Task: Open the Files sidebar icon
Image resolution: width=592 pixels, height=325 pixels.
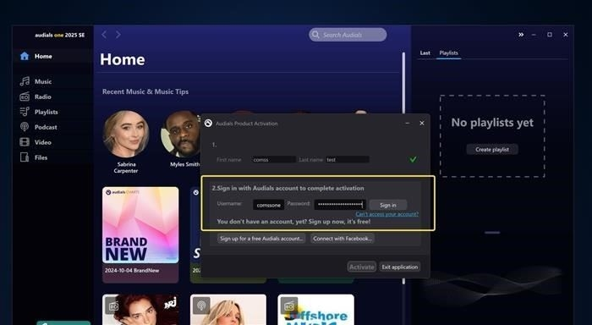Action: (x=25, y=157)
